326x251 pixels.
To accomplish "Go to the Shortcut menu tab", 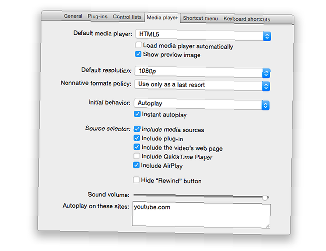I will click(x=200, y=18).
